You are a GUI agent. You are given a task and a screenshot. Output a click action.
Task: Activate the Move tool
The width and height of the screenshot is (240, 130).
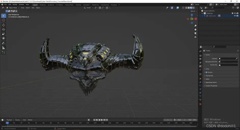pos(4,25)
